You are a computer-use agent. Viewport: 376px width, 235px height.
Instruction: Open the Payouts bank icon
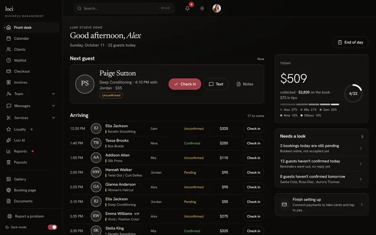click(8, 162)
